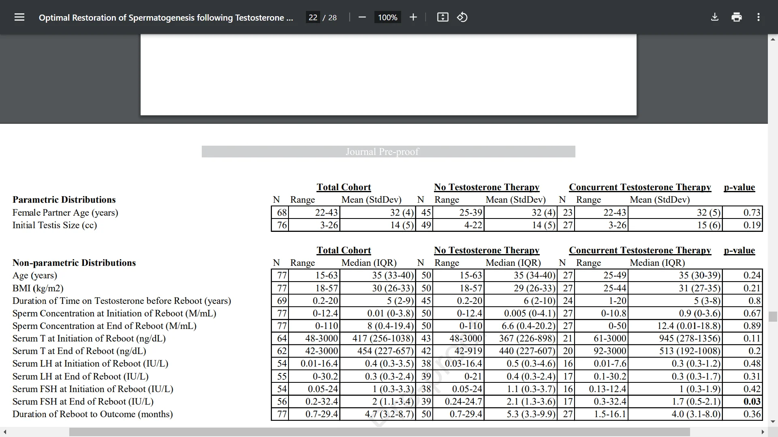Click 'Total Cohort' header in parametric table
This screenshot has width=778, height=437.
point(344,187)
